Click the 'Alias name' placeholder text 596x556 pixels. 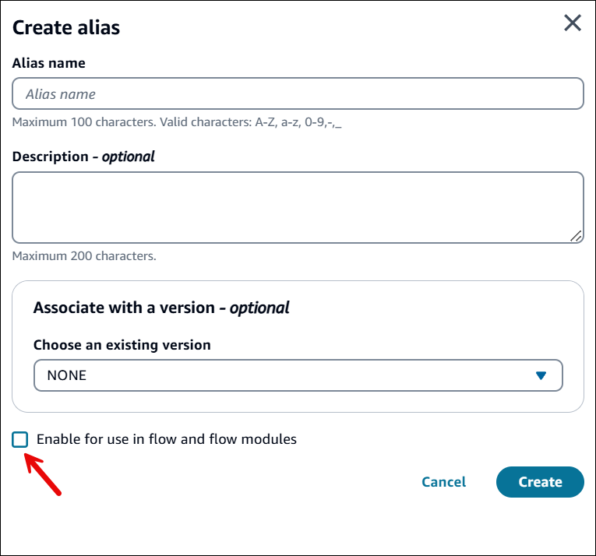click(61, 94)
